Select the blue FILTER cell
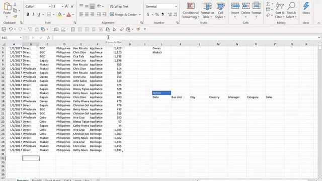 coord(162,93)
